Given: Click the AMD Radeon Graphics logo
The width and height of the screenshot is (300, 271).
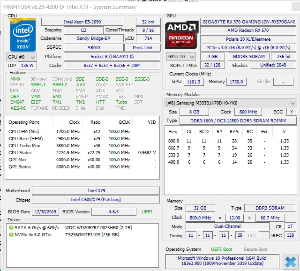Looking at the screenshot, I should (x=181, y=35).
